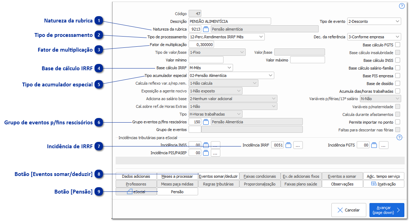
Task: Open lookup icon beside Grupo eventos p/fins rescisórios
Action: tap(206, 122)
